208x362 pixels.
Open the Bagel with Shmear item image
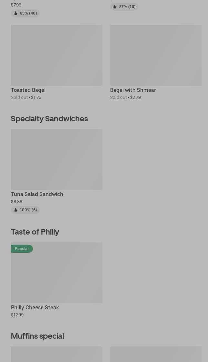pos(156,55)
